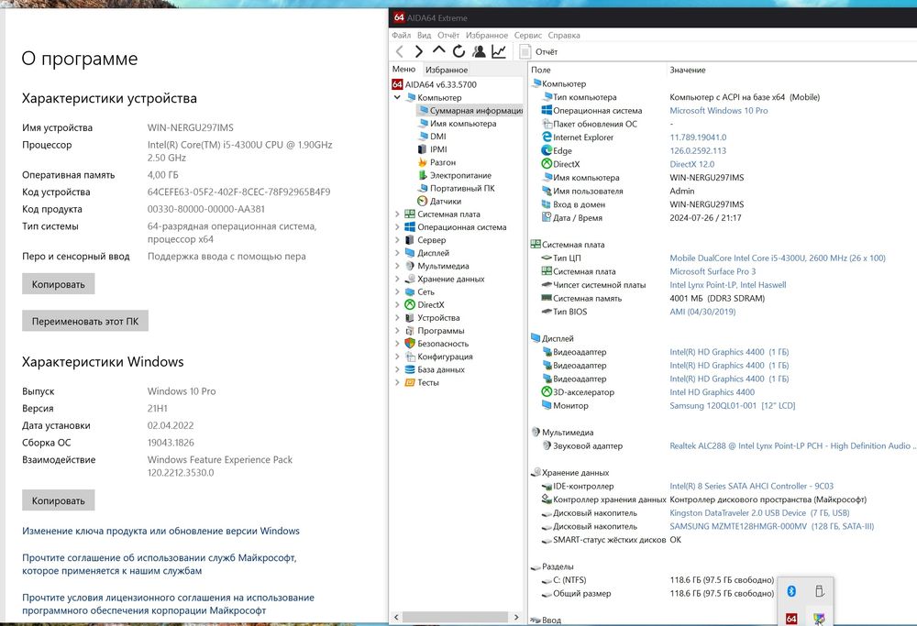Click the DirectX 12.0 value link
The image size is (917, 626).
click(x=691, y=164)
